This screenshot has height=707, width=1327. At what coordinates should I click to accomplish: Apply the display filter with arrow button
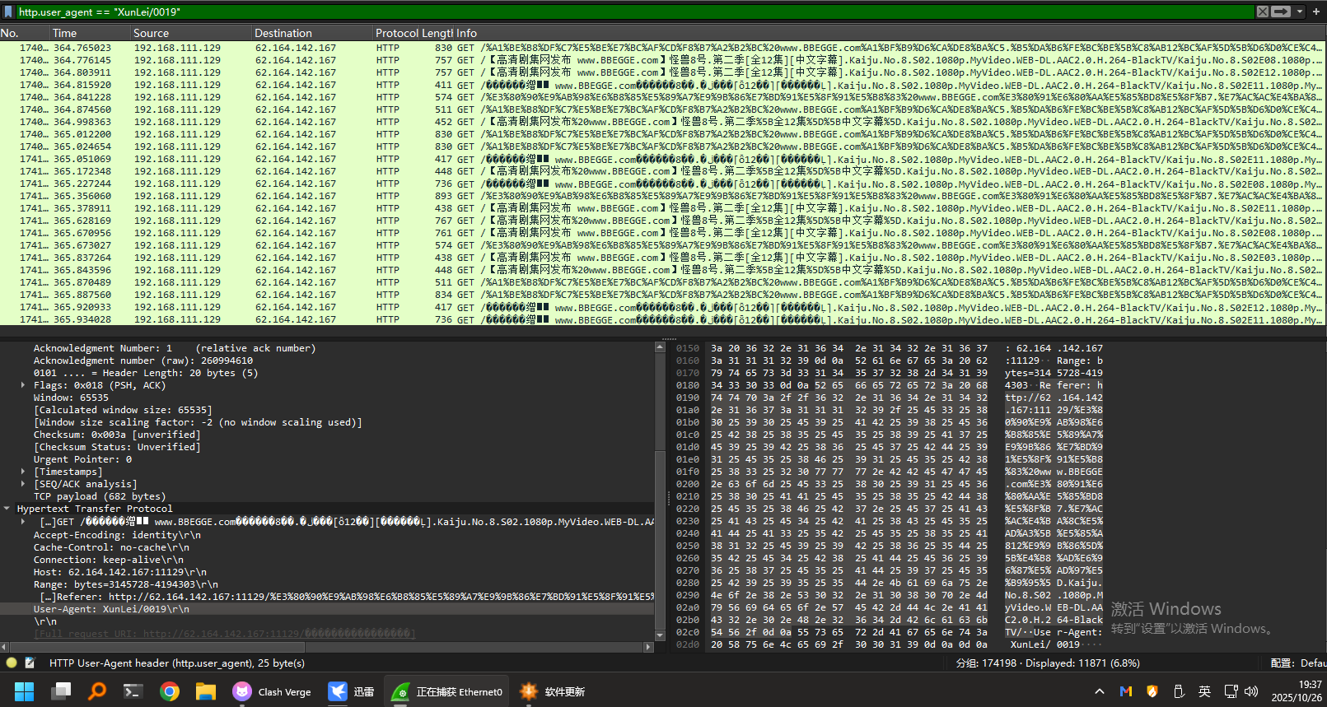tap(1281, 12)
